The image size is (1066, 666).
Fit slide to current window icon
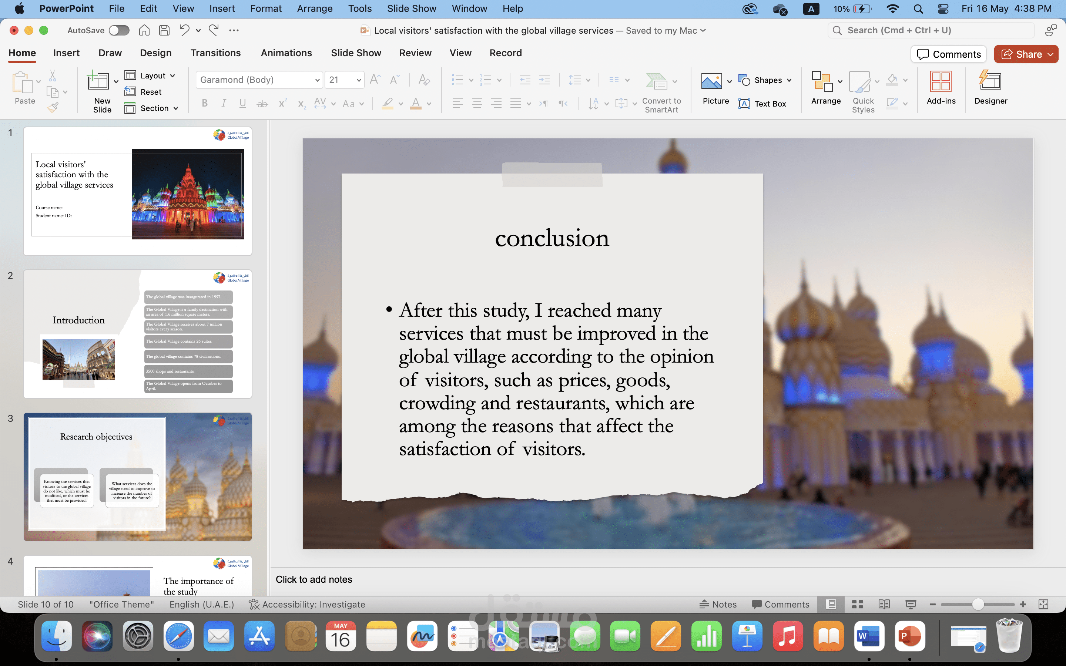[1043, 604]
